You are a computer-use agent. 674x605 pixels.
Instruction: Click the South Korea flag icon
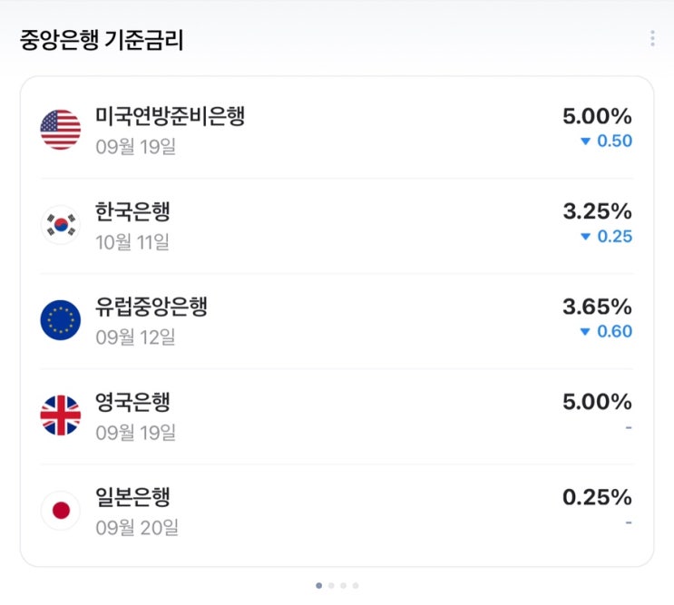point(61,225)
